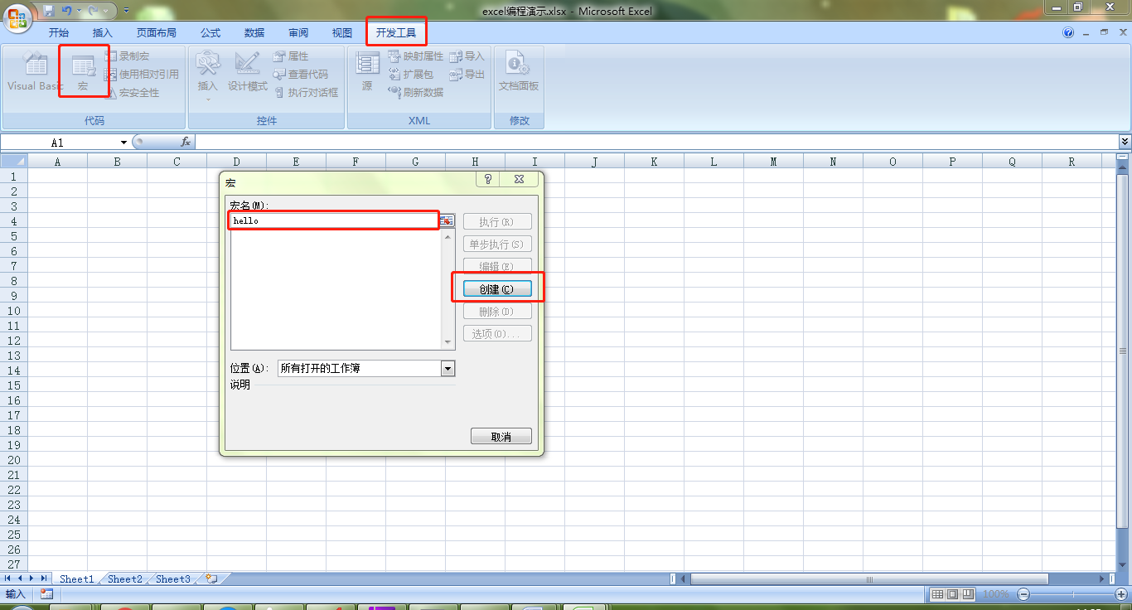Screen dimensions: 1132x610
Task: Click the macro list scroll down arrow
Action: [449, 342]
